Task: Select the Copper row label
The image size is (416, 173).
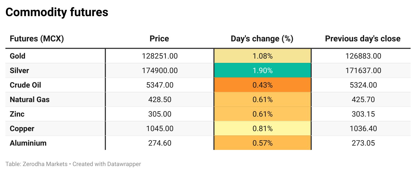Action: pos(22,129)
